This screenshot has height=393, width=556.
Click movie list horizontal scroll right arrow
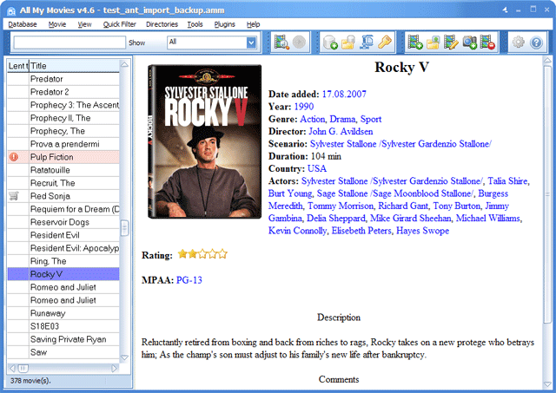click(x=114, y=368)
